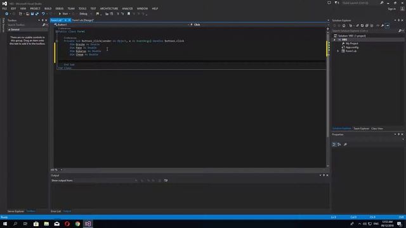This screenshot has width=406, height=228.
Task: Click the Search Toolbox input field
Action: point(25,25)
